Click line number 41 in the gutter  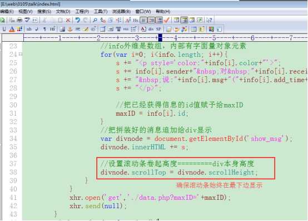(x=13, y=198)
